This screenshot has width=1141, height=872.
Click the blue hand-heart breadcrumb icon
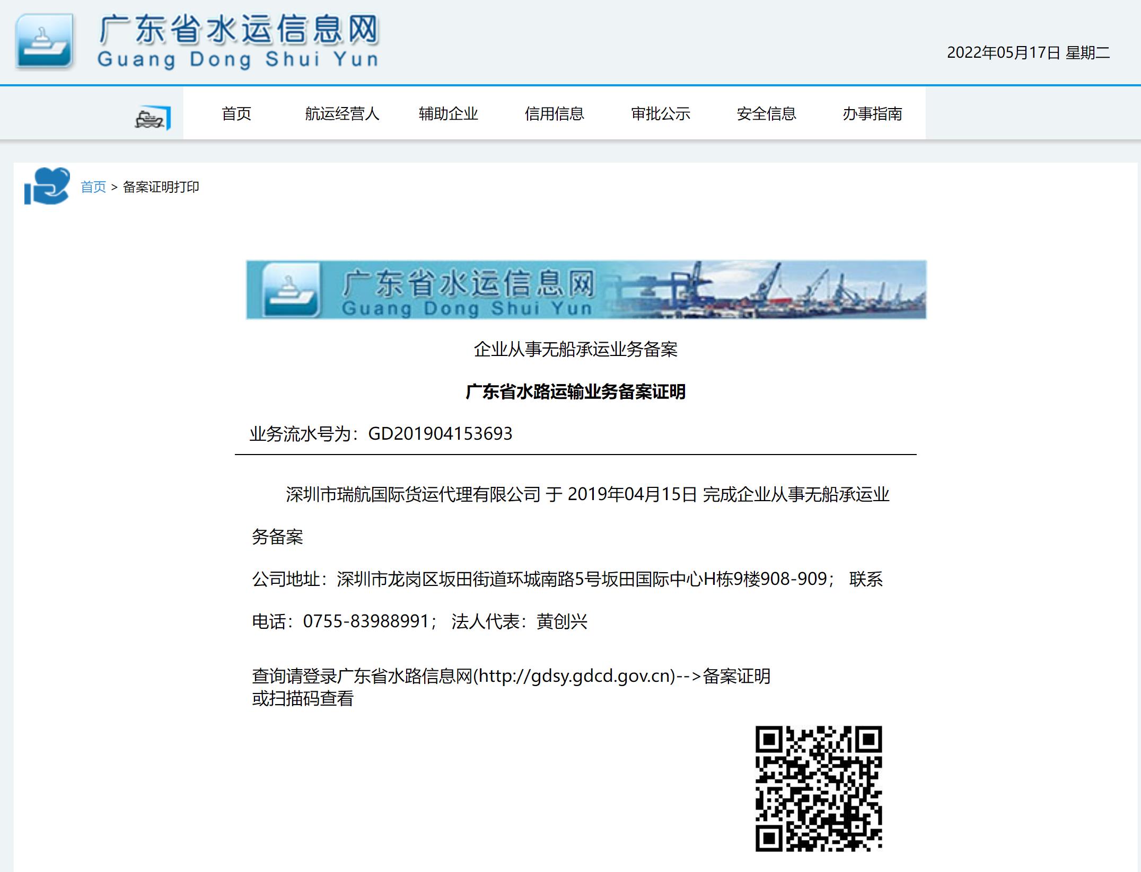pyautogui.click(x=47, y=186)
